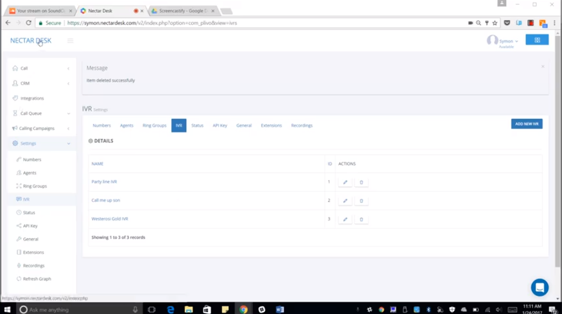Viewport: 562px width, 314px height.
Task: Switch to Screencastify Google Drive tab
Action: point(183,11)
